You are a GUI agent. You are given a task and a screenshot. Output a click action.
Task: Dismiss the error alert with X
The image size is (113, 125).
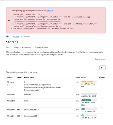point(103,10)
